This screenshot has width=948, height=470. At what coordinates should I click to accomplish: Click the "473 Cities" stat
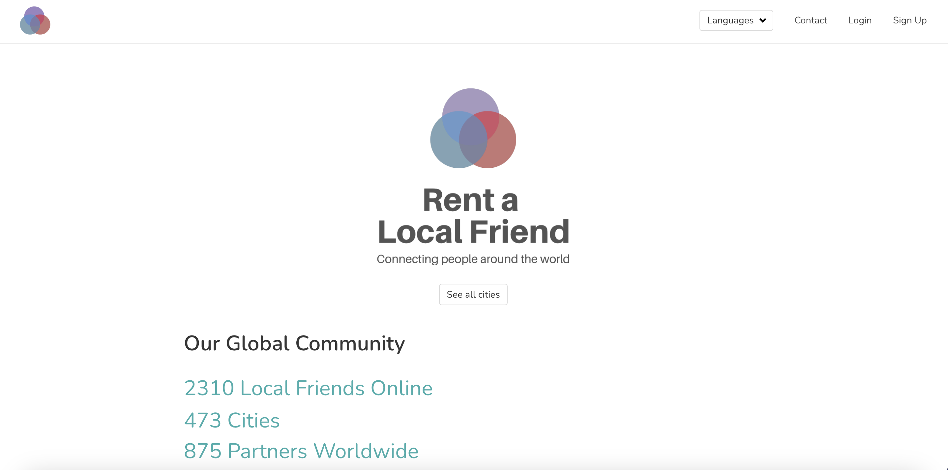coord(232,420)
